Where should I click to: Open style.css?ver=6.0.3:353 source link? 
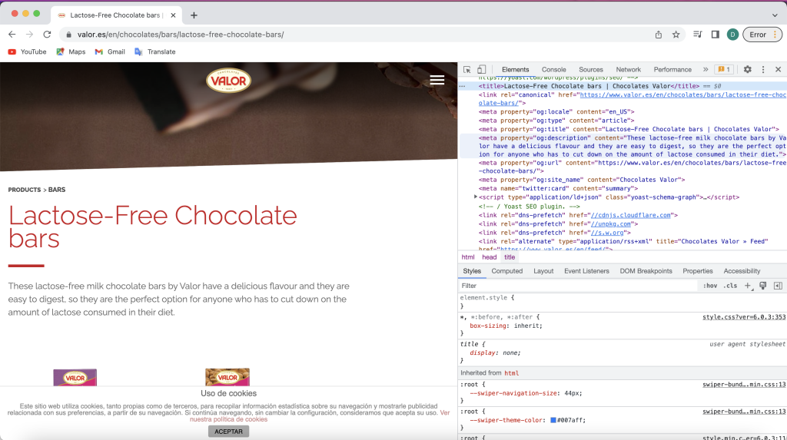(x=744, y=317)
